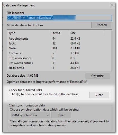Click the Size column header

click(87, 33)
